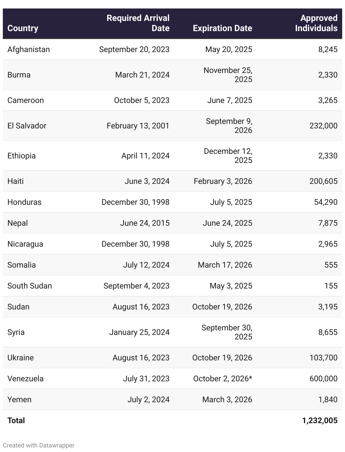Select the Afghanistan country cell
Screen dimensions: 345x452
(x=29, y=49)
